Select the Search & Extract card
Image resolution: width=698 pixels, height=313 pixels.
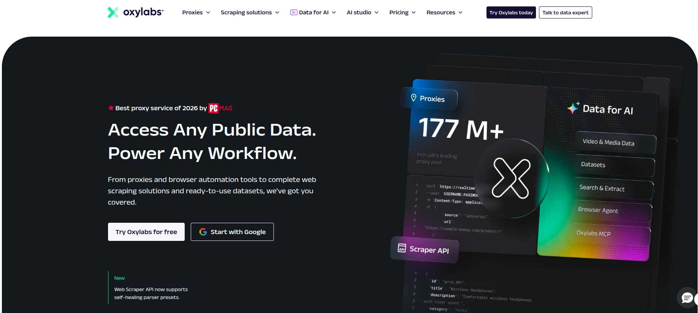[613, 188]
